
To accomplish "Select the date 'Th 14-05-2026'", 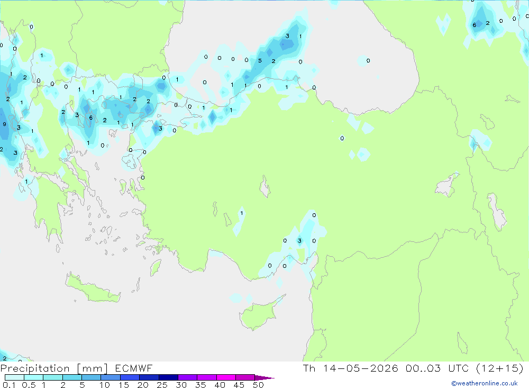I will (350, 368).
